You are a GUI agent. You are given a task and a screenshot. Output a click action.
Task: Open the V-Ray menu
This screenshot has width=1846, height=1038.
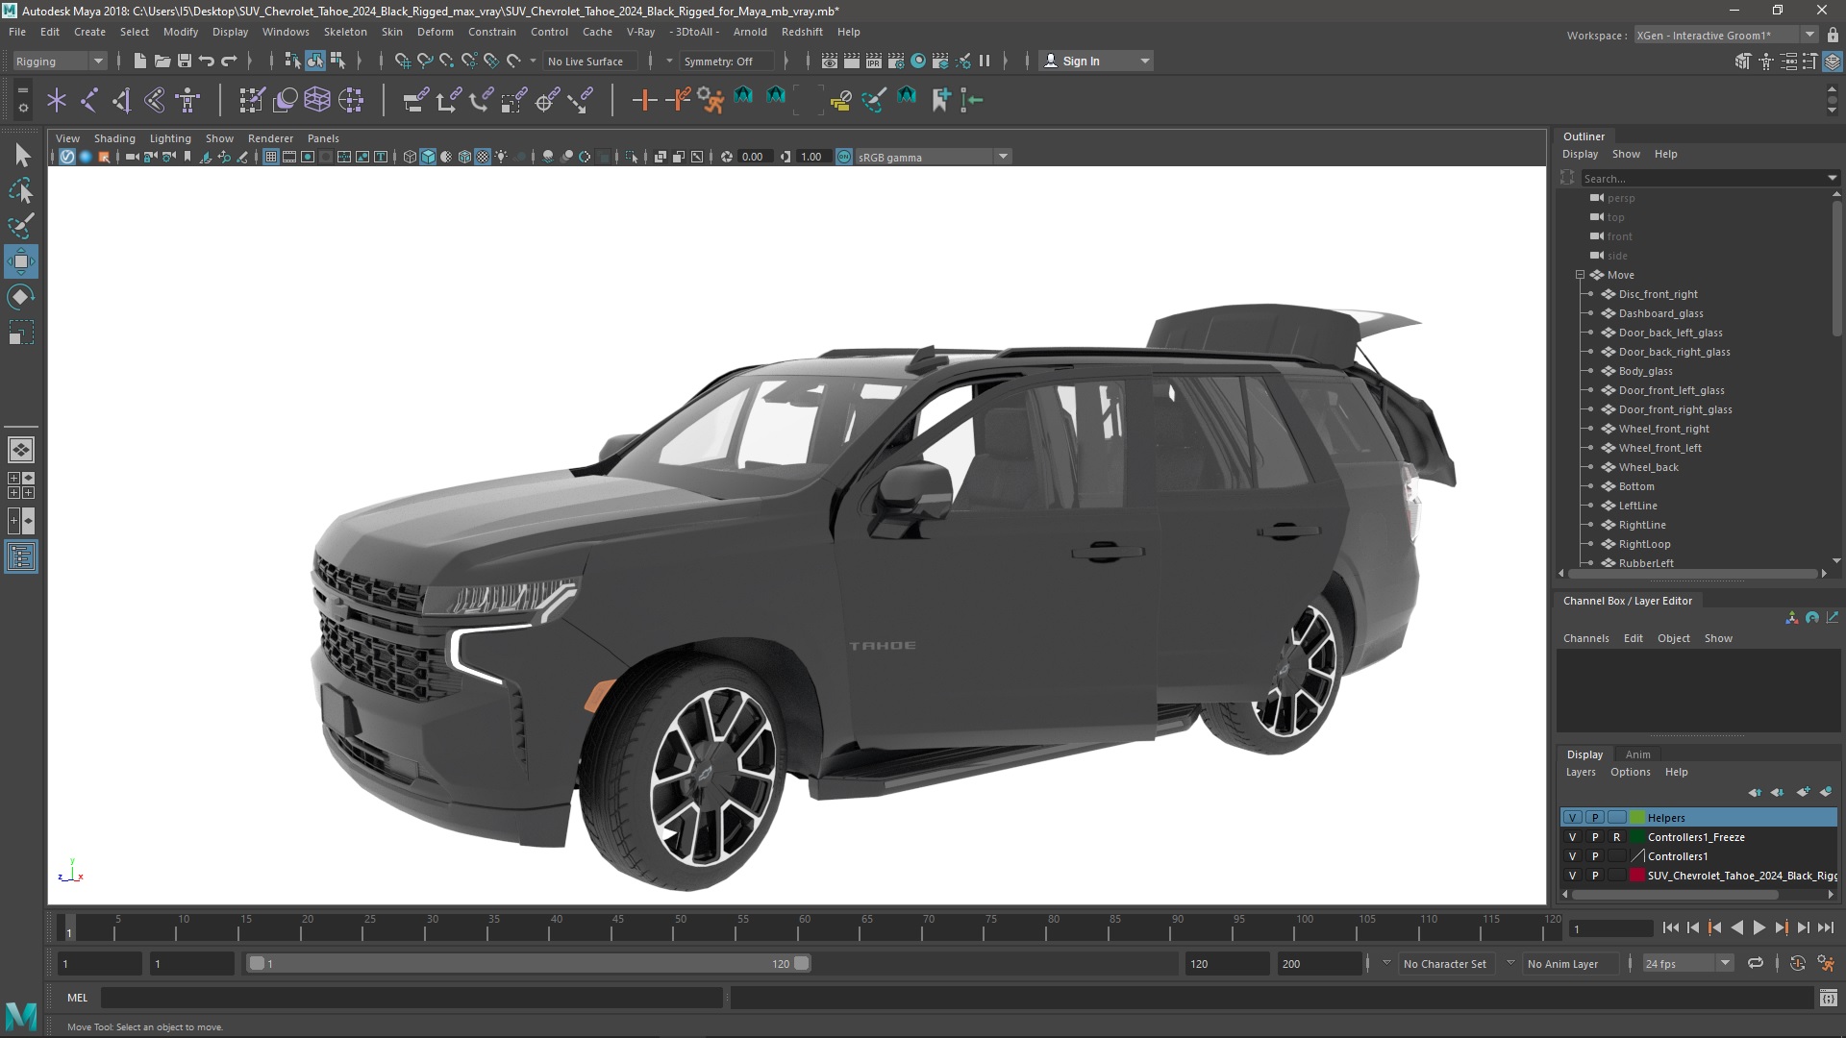tap(640, 32)
